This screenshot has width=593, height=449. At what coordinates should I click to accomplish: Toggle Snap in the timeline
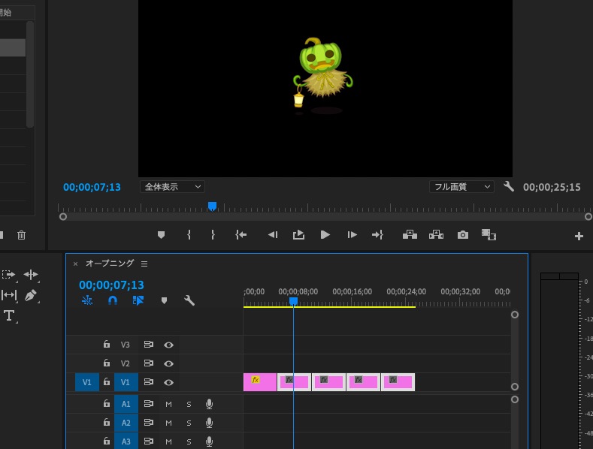coord(113,300)
